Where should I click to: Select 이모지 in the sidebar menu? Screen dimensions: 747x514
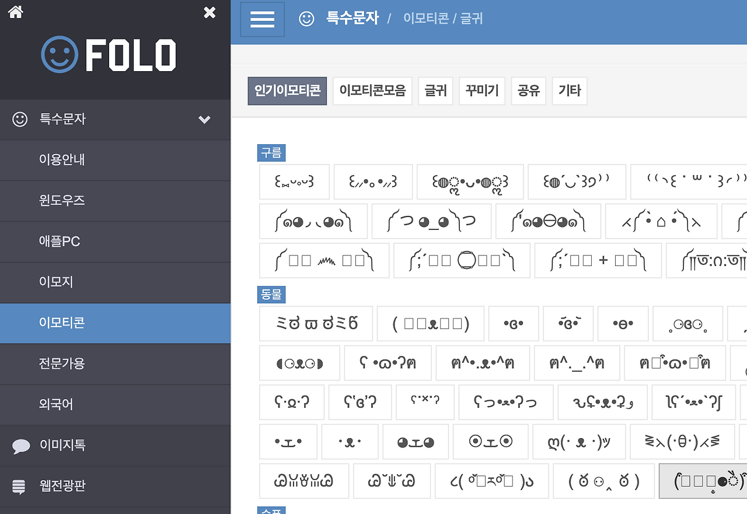[x=62, y=282]
